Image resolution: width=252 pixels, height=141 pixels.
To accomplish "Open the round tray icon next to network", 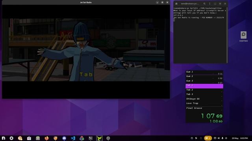I will (x=196, y=138).
